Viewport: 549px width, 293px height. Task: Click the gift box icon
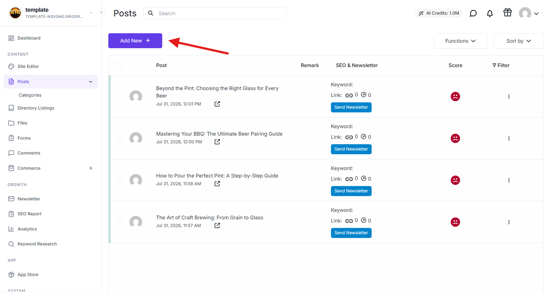[507, 13]
